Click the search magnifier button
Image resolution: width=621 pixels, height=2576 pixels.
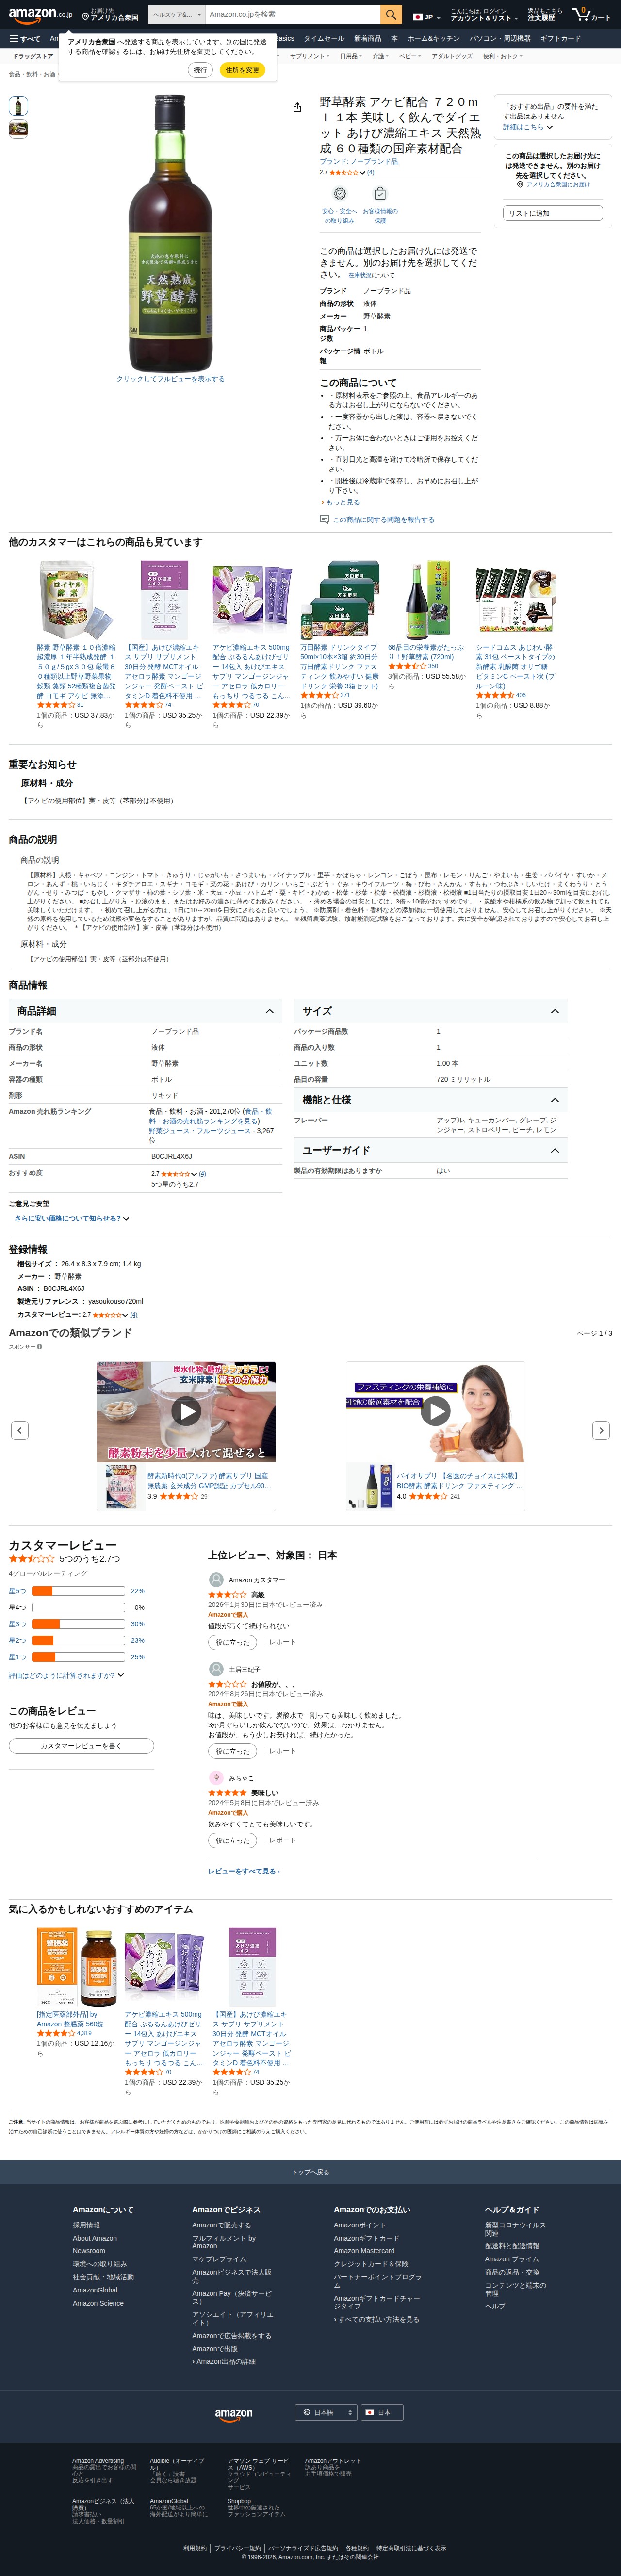(x=391, y=15)
